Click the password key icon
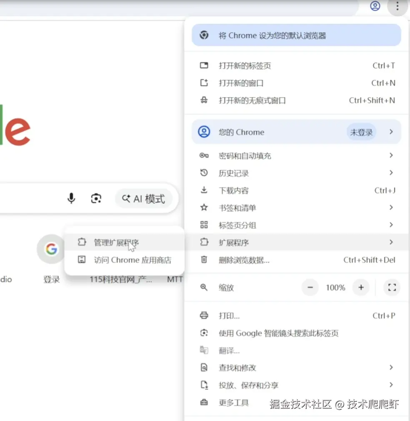 [204, 155]
